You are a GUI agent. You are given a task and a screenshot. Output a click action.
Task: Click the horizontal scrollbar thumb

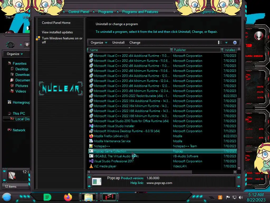pyautogui.click(x=141, y=172)
